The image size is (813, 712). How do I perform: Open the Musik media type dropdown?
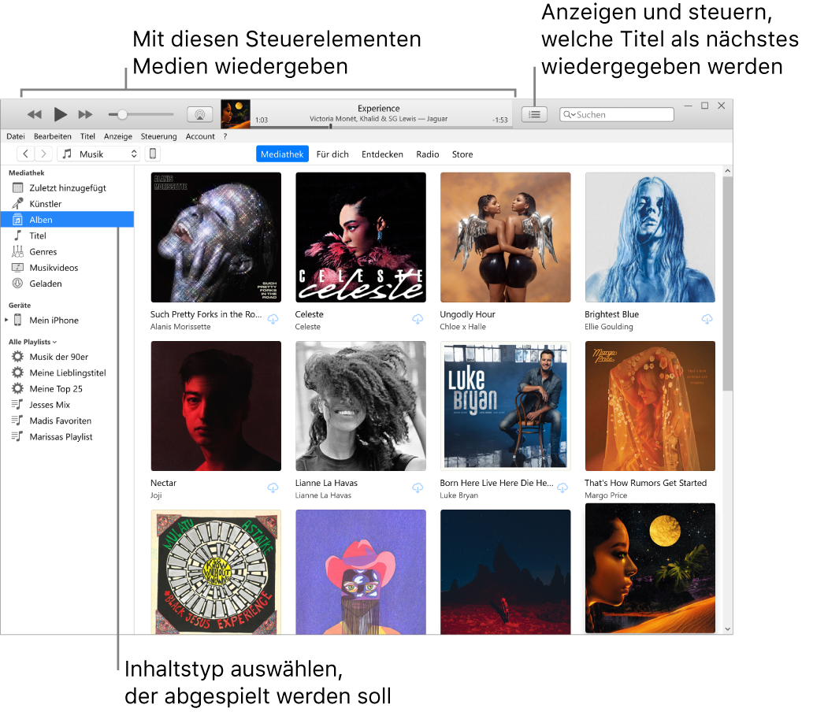[x=98, y=154]
